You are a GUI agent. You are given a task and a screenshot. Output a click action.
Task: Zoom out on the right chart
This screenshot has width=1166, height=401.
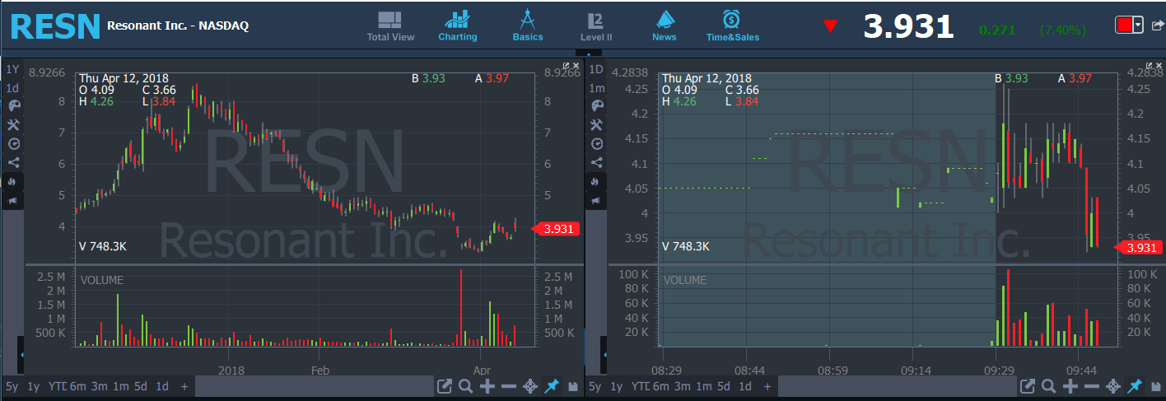[x=1092, y=386]
